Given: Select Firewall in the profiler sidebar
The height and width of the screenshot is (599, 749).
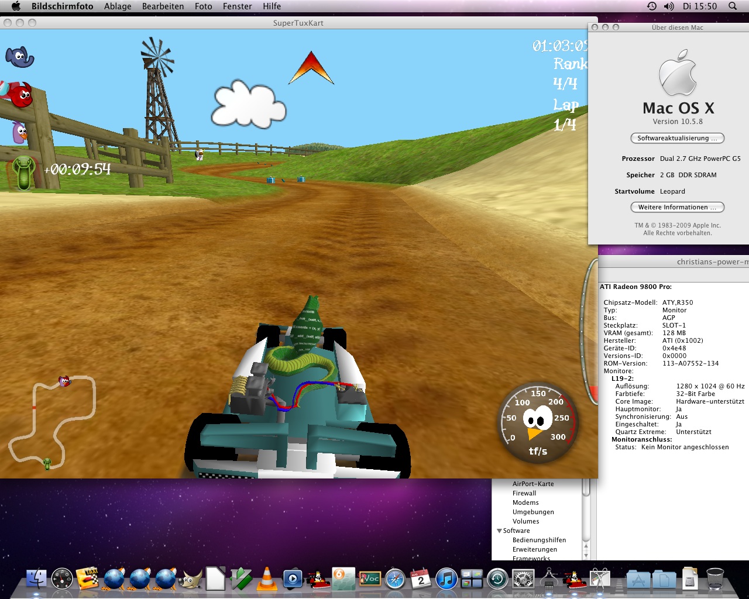Looking at the screenshot, I should pyautogui.click(x=524, y=493).
